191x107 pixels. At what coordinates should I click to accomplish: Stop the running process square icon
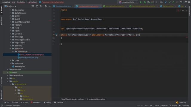pos(156,2)
